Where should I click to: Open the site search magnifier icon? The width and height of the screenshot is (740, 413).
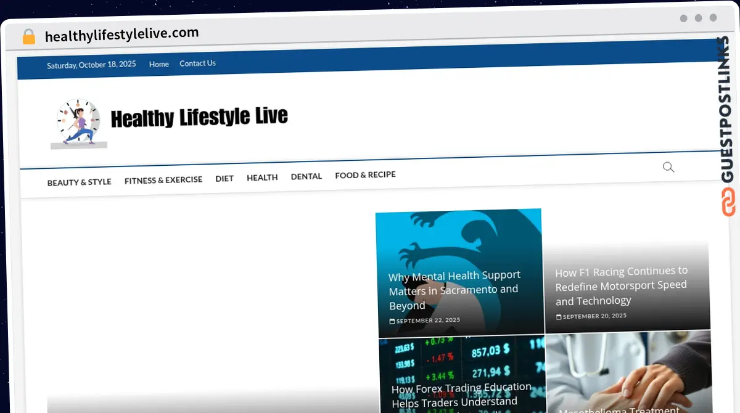(668, 167)
